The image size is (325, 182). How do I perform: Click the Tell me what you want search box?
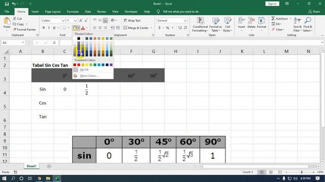[181, 12]
